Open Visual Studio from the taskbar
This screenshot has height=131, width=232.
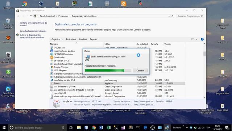pyautogui.click(x=123, y=128)
